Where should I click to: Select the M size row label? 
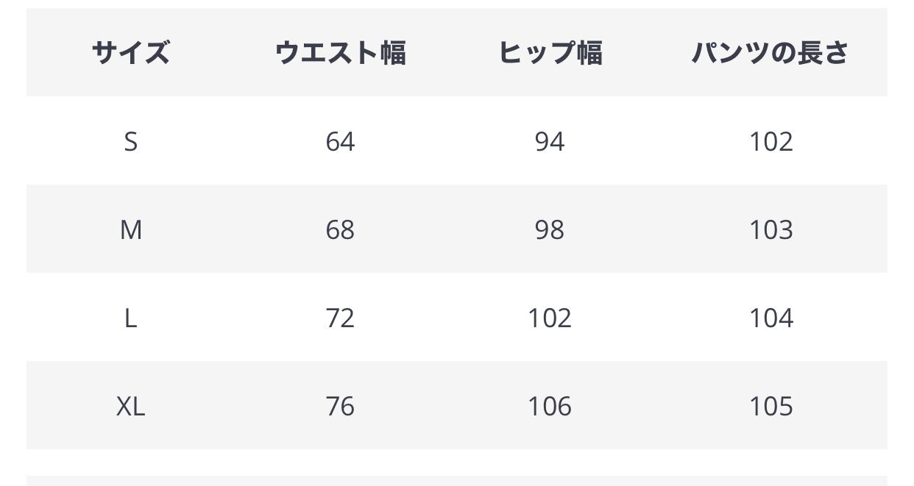point(130,229)
